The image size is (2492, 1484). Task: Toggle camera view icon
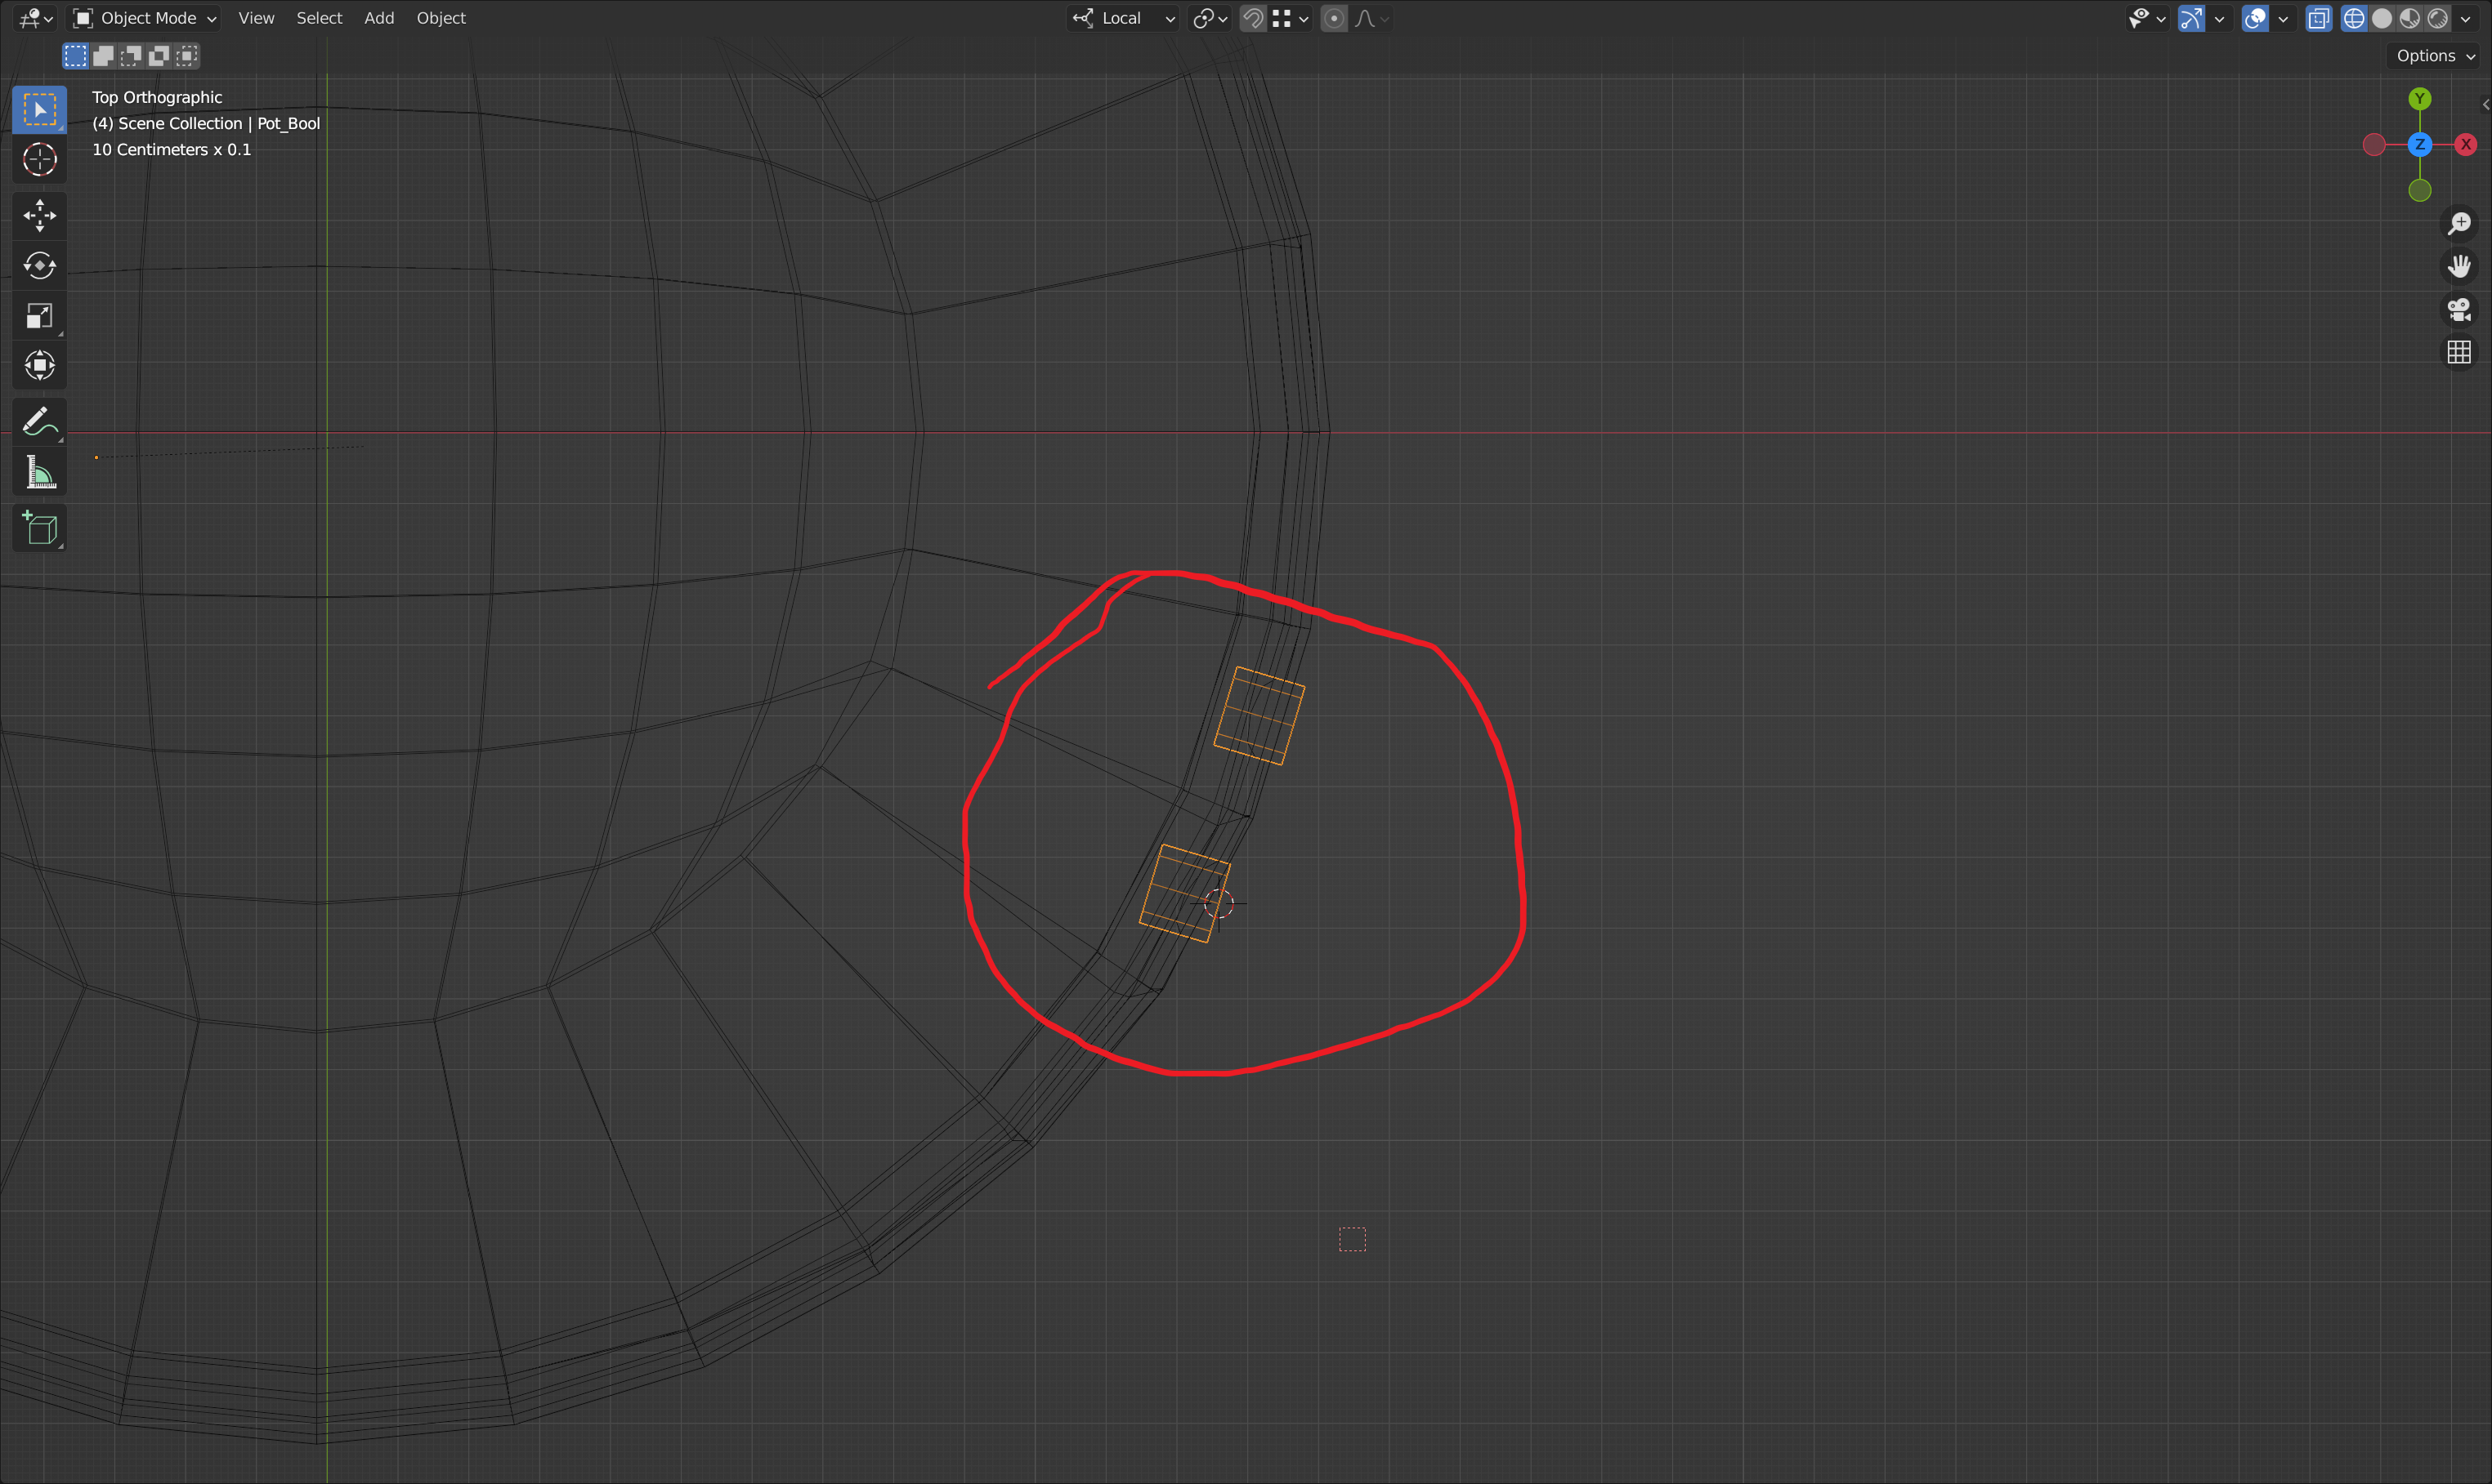2459,310
